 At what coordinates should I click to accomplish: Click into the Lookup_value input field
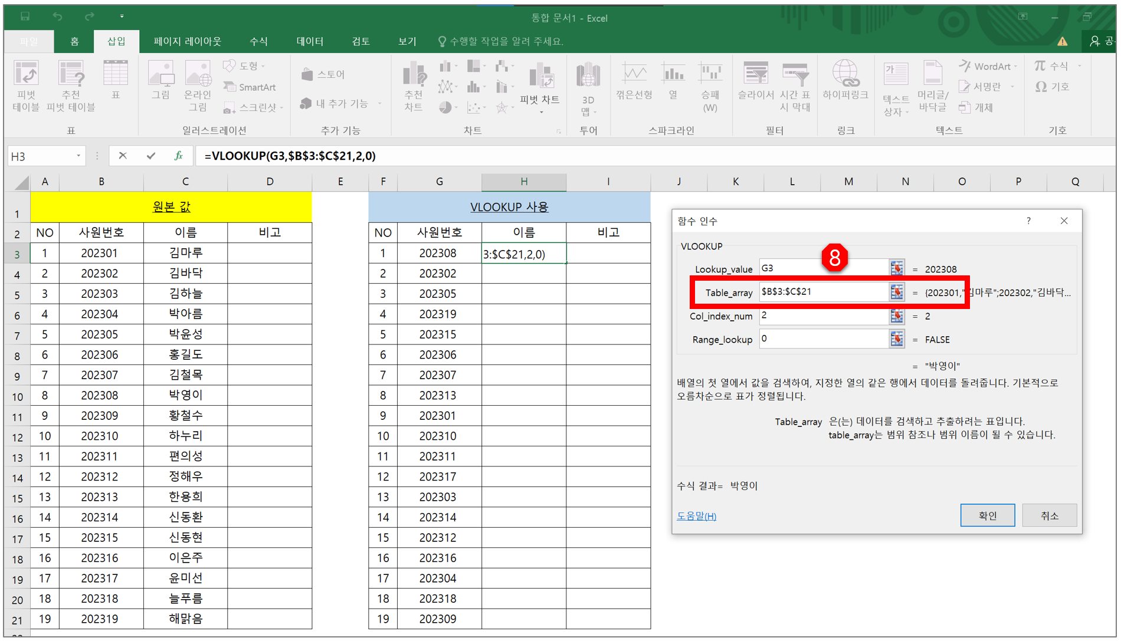pyautogui.click(x=824, y=268)
